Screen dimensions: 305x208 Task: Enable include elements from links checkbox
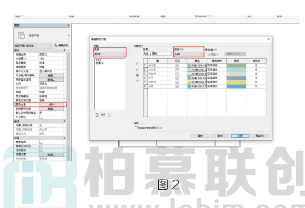point(136,128)
